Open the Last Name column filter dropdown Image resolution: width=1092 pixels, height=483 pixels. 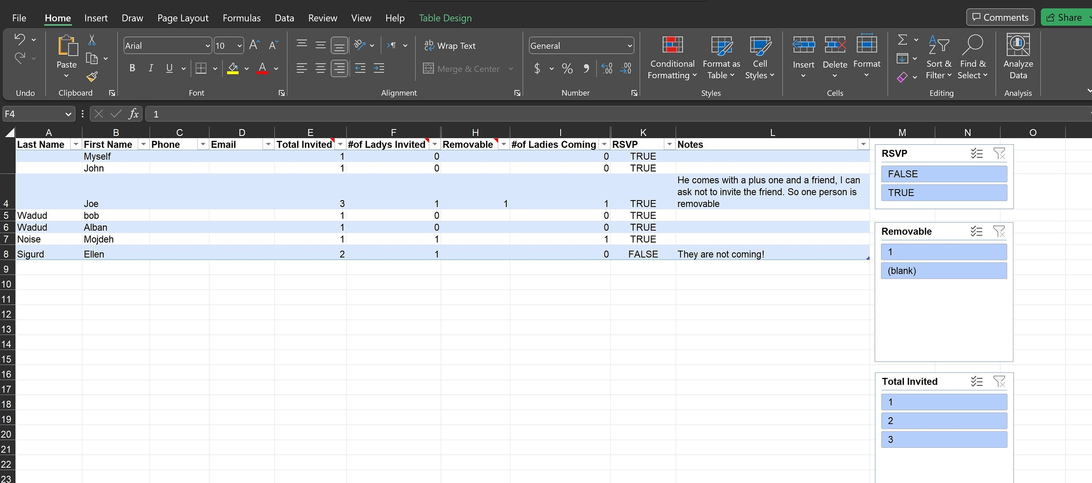tap(75, 144)
